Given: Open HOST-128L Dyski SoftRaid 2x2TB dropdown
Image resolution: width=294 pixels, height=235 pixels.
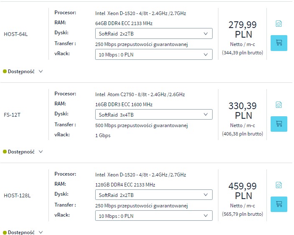Looking at the screenshot, I should point(154,195).
